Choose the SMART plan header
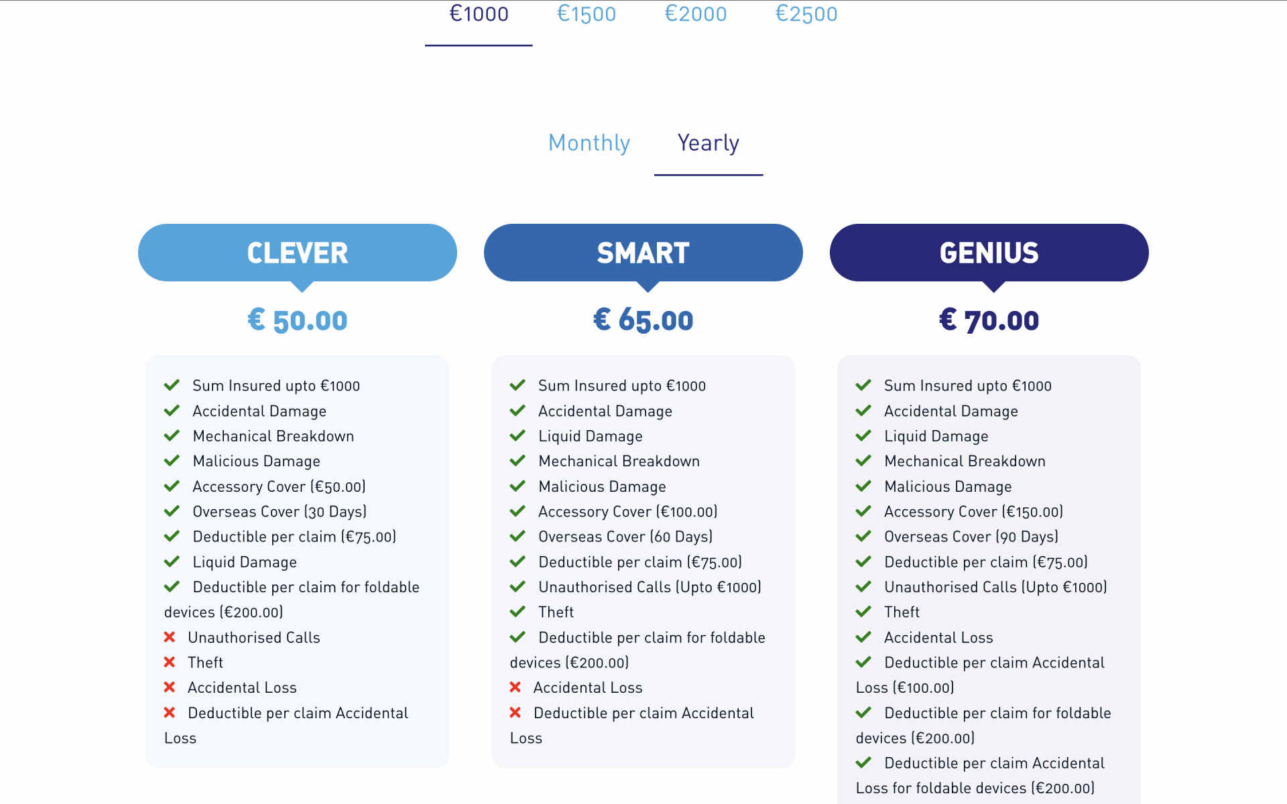1287x804 pixels. (x=643, y=253)
